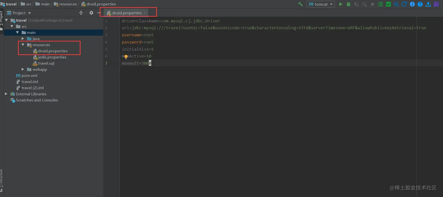Expand External Libraries node arrow
The height and width of the screenshot is (197, 443).
coord(6,94)
